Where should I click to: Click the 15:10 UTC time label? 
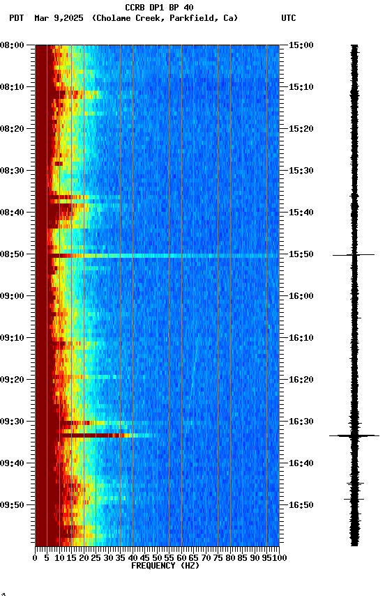tap(301, 87)
